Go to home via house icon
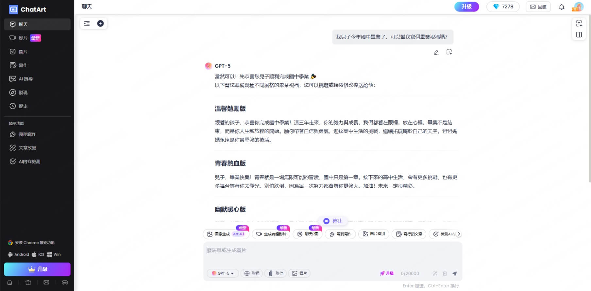591x291 pixels. tap(10, 282)
